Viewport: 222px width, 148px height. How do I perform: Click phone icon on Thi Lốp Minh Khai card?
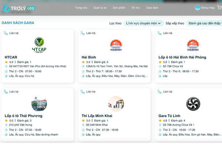[x=83, y=92]
